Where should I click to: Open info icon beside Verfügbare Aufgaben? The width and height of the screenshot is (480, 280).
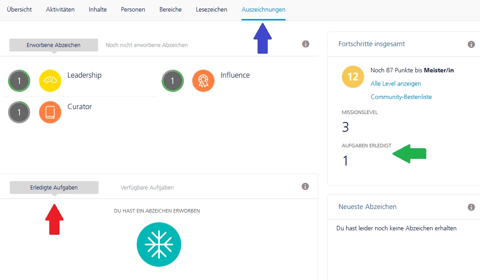point(305,186)
